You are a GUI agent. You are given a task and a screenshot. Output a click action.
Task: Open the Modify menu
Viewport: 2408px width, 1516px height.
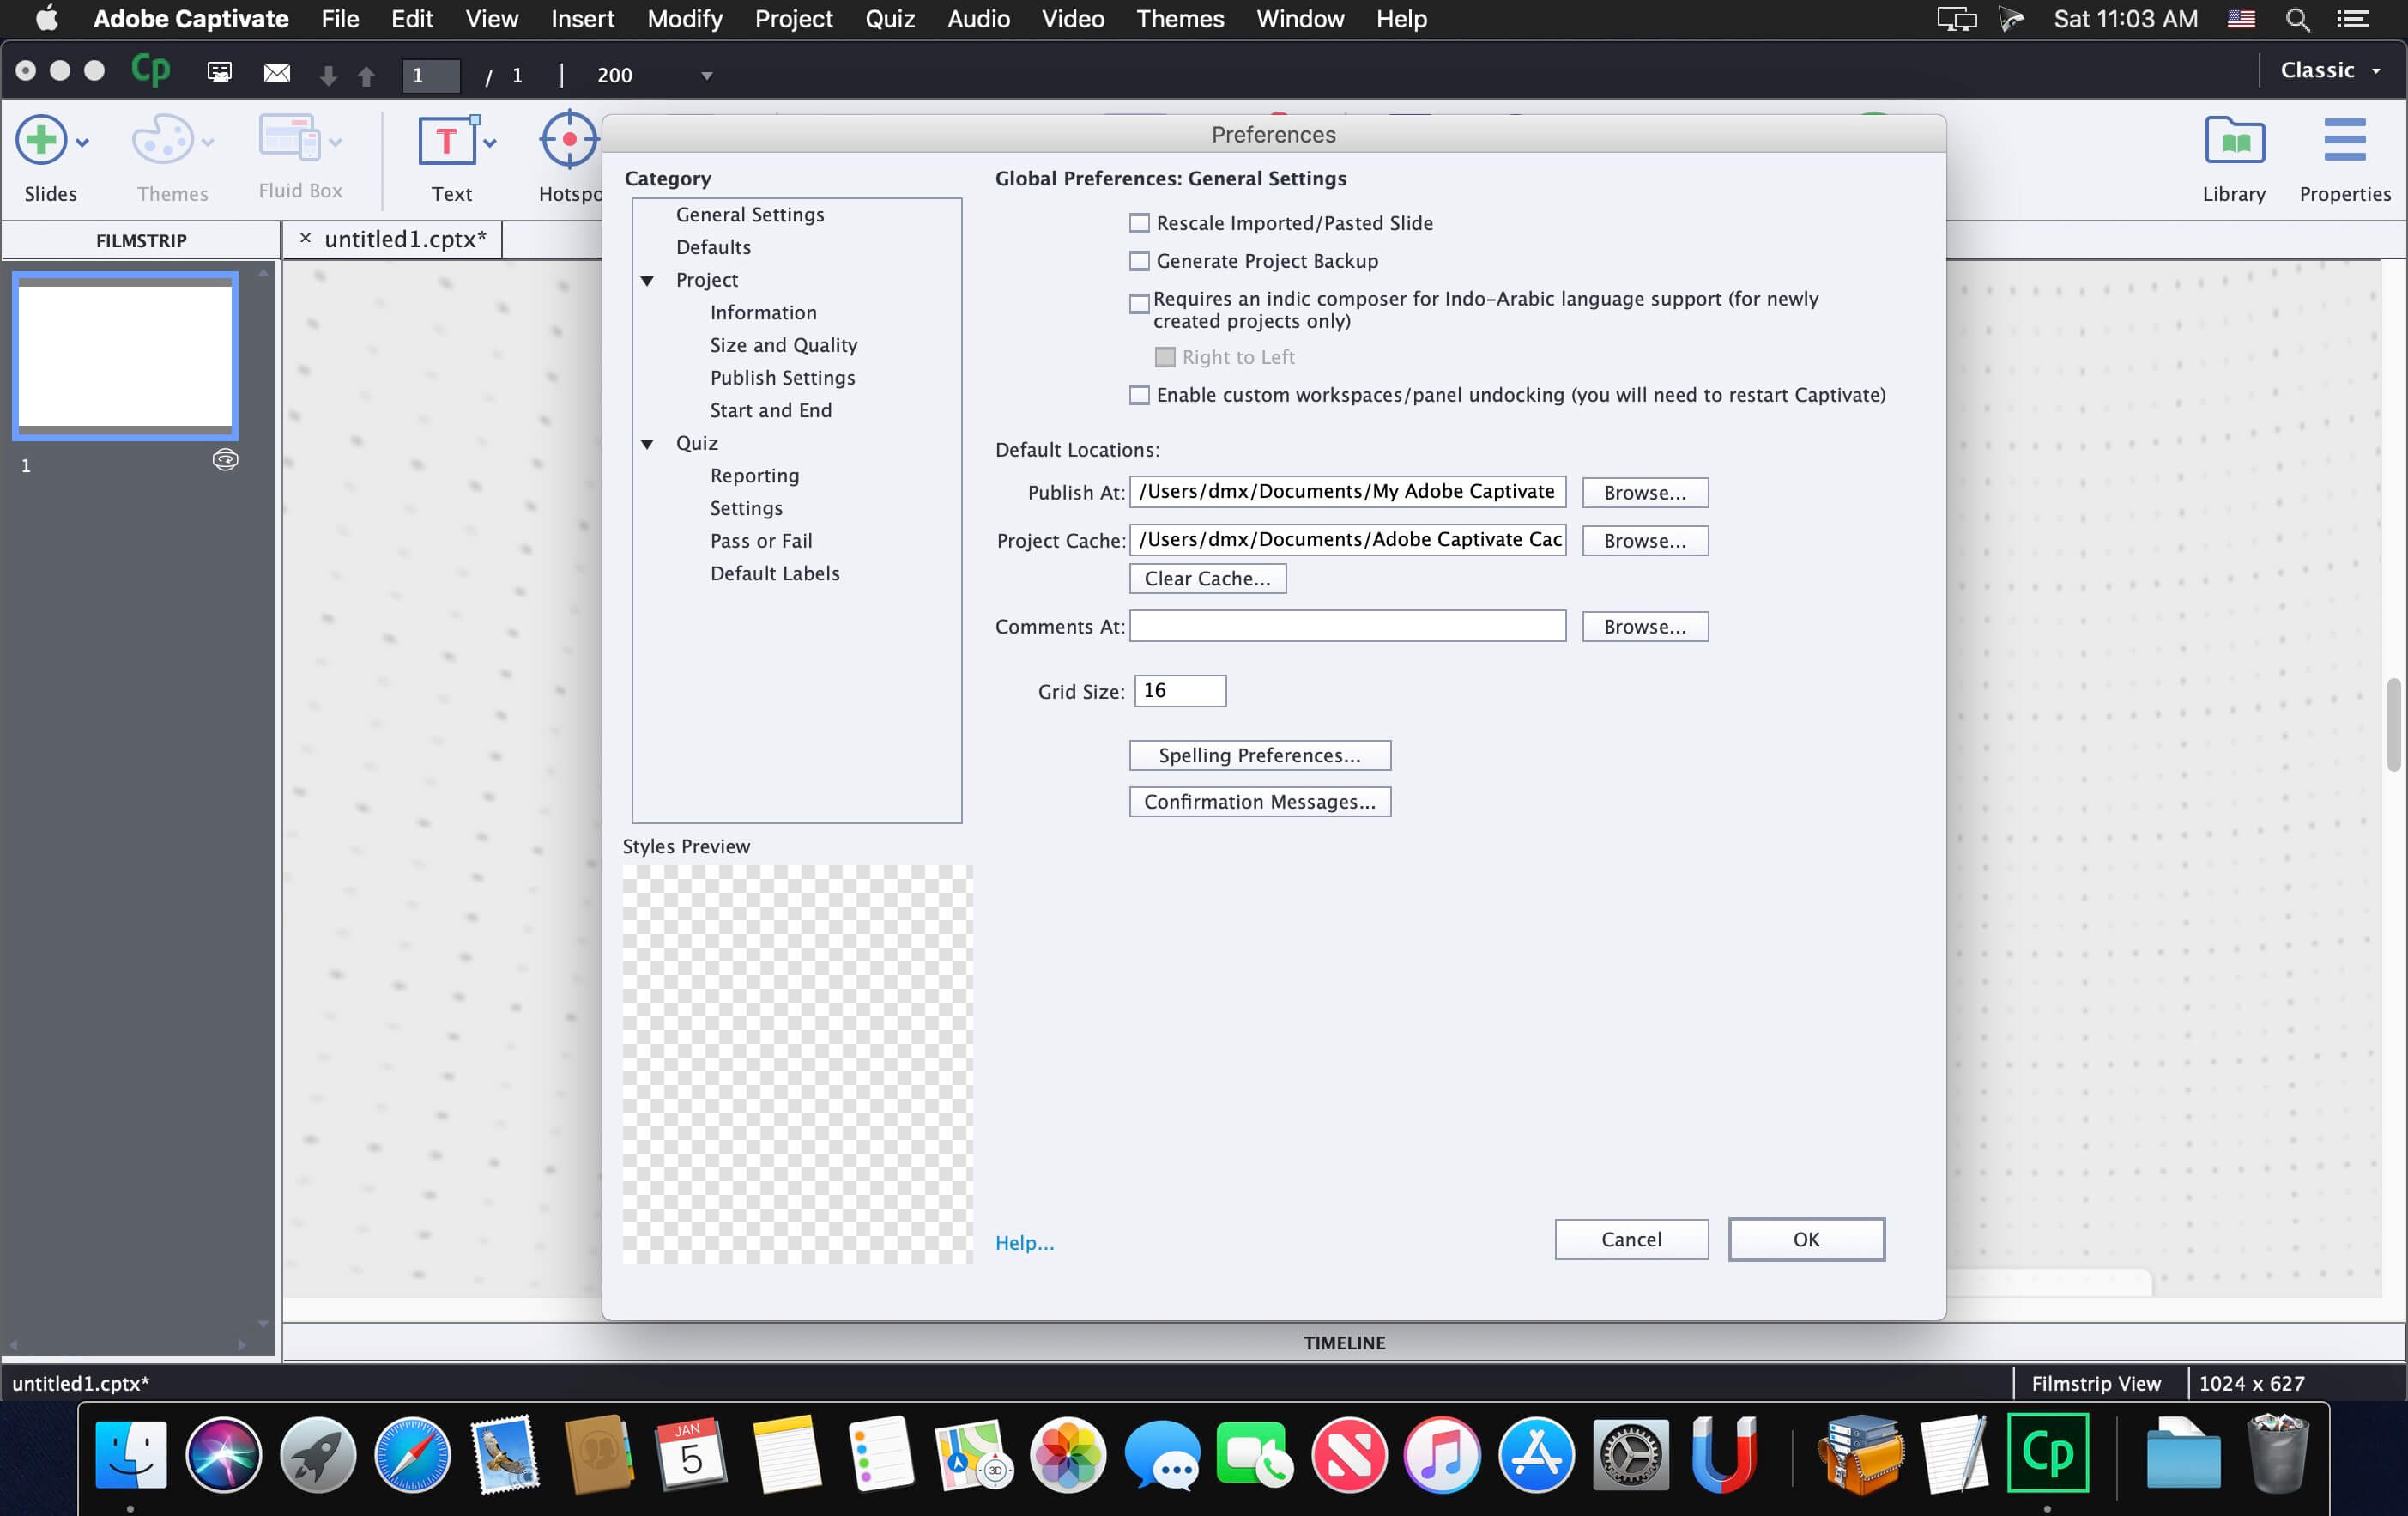685,19
